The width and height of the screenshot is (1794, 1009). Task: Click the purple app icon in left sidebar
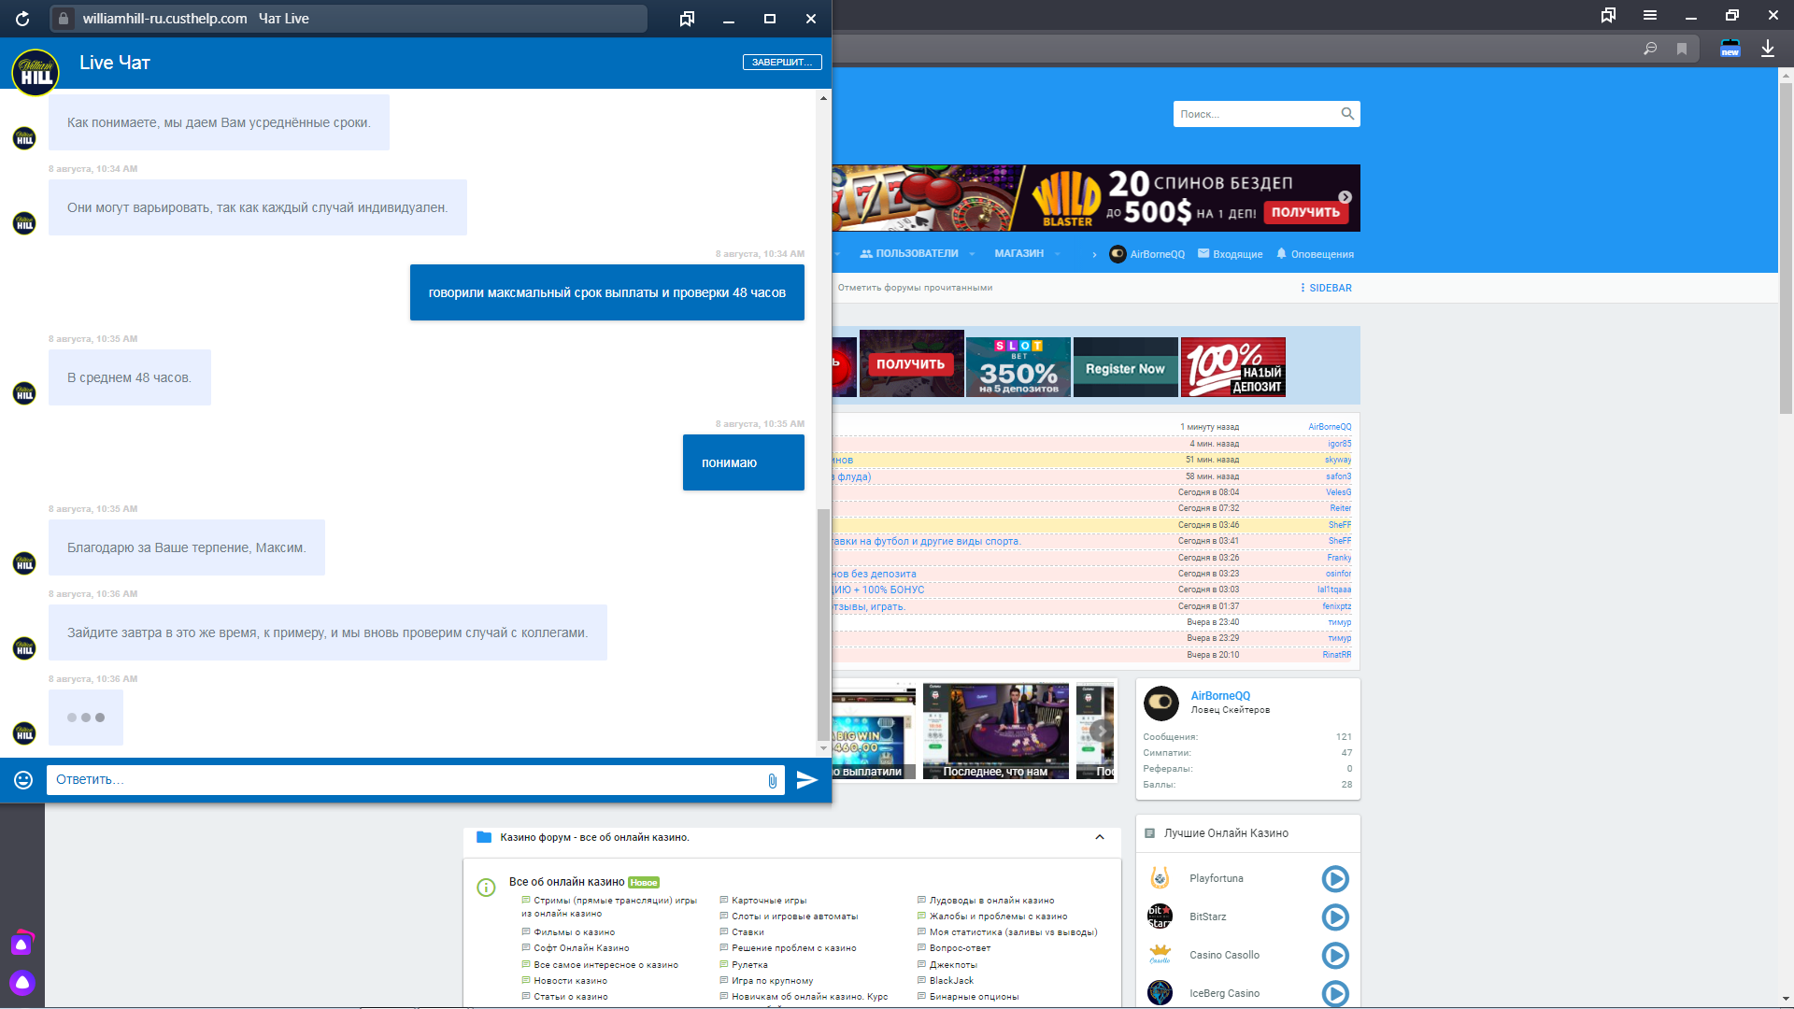(22, 943)
